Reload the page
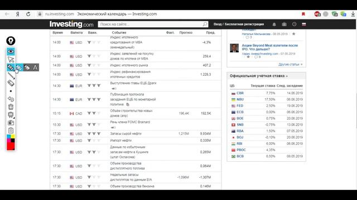 tap(28, 14)
